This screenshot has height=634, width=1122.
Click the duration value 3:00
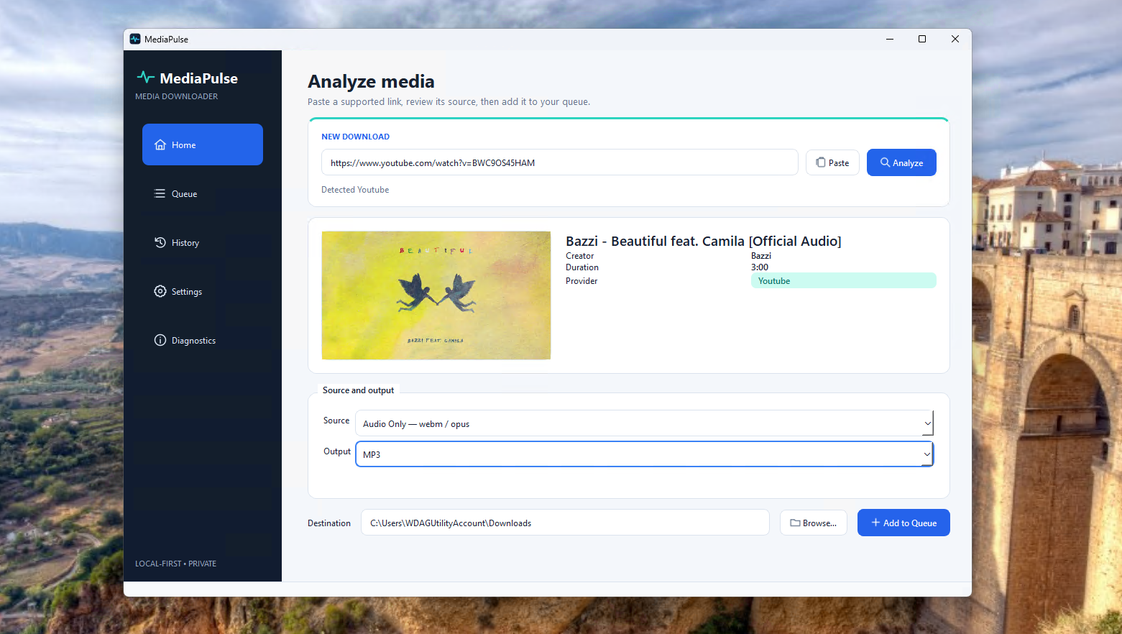[760, 267]
